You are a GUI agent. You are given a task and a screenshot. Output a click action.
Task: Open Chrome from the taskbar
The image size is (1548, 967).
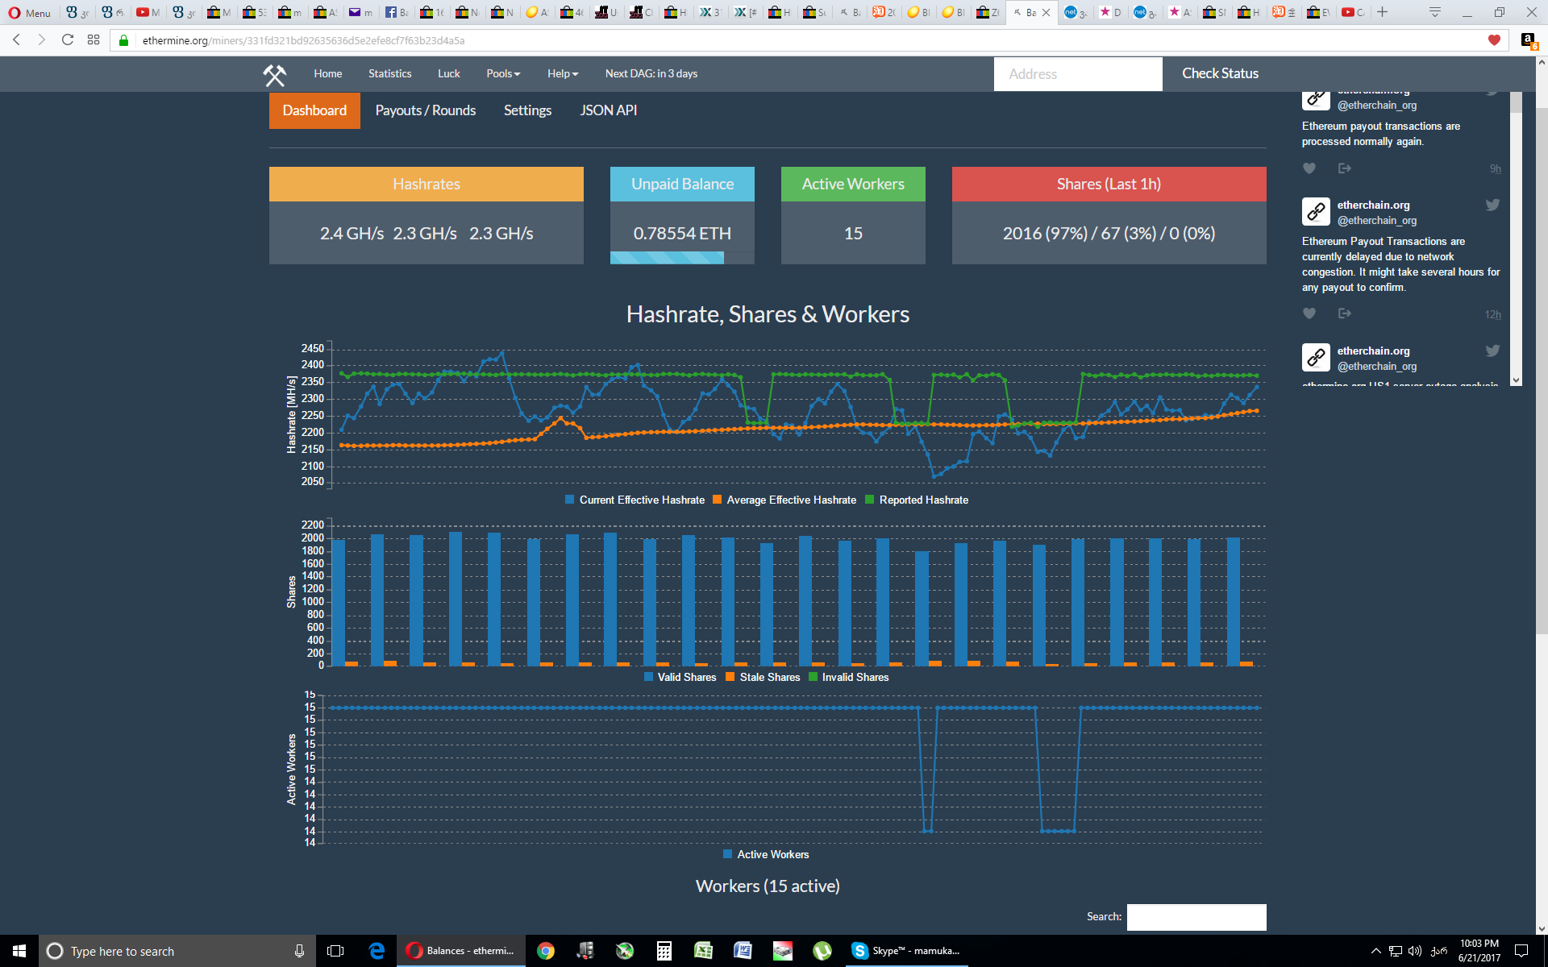tap(546, 951)
